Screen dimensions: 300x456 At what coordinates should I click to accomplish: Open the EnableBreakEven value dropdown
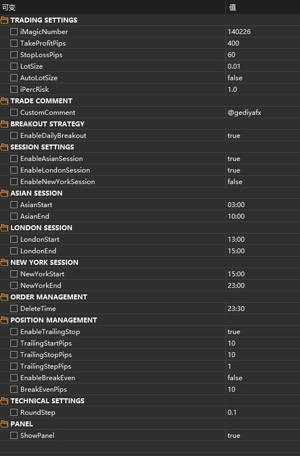[263, 378]
